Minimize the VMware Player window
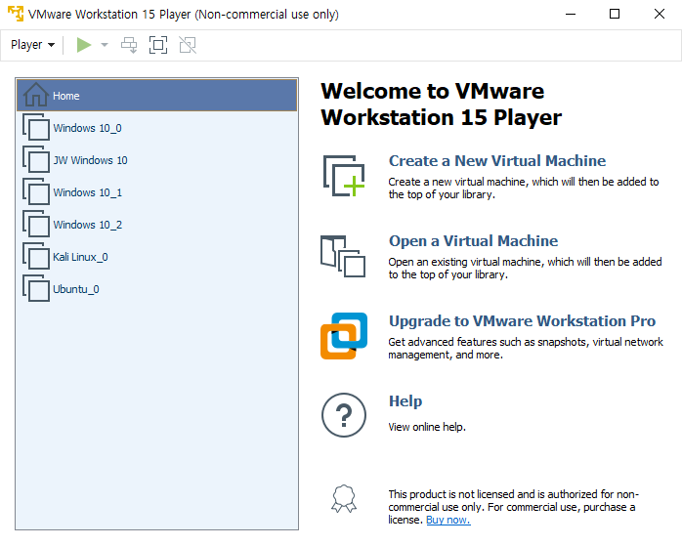The image size is (682, 546). [x=571, y=14]
